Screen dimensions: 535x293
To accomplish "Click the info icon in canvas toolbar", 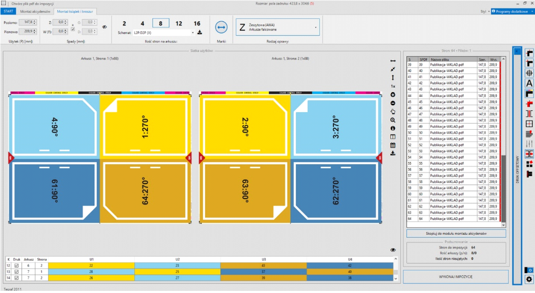I will point(393,128).
